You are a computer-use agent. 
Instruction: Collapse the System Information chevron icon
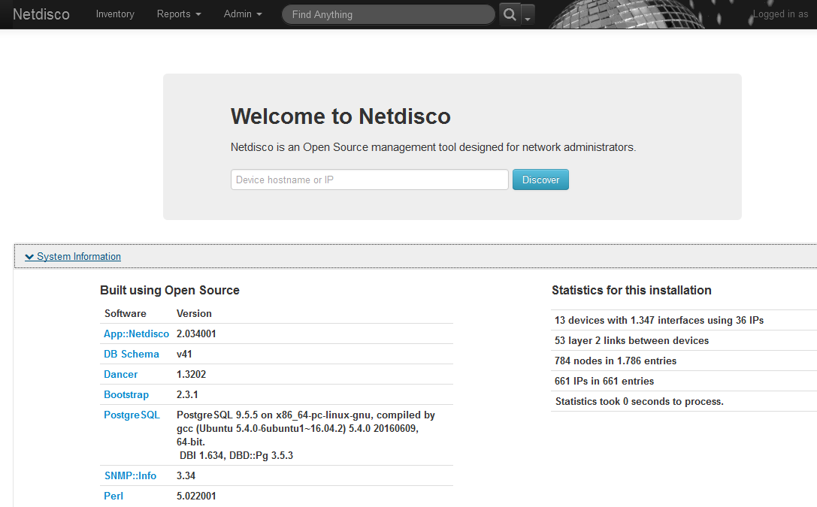click(29, 257)
